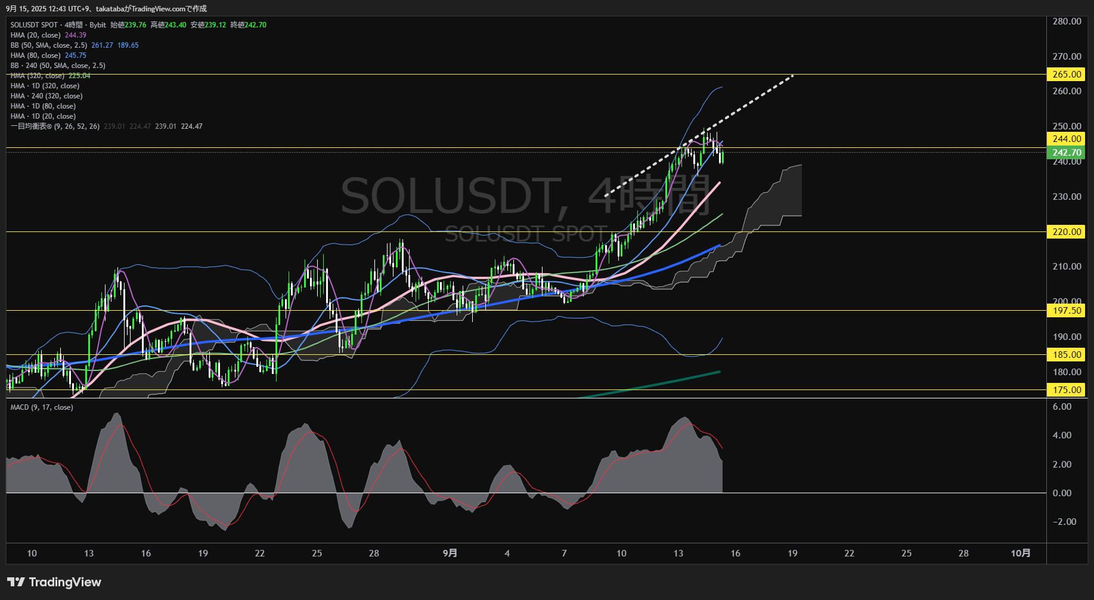Click the 一目均衡表 (9, 26, 52, 26) legend

tap(55, 126)
